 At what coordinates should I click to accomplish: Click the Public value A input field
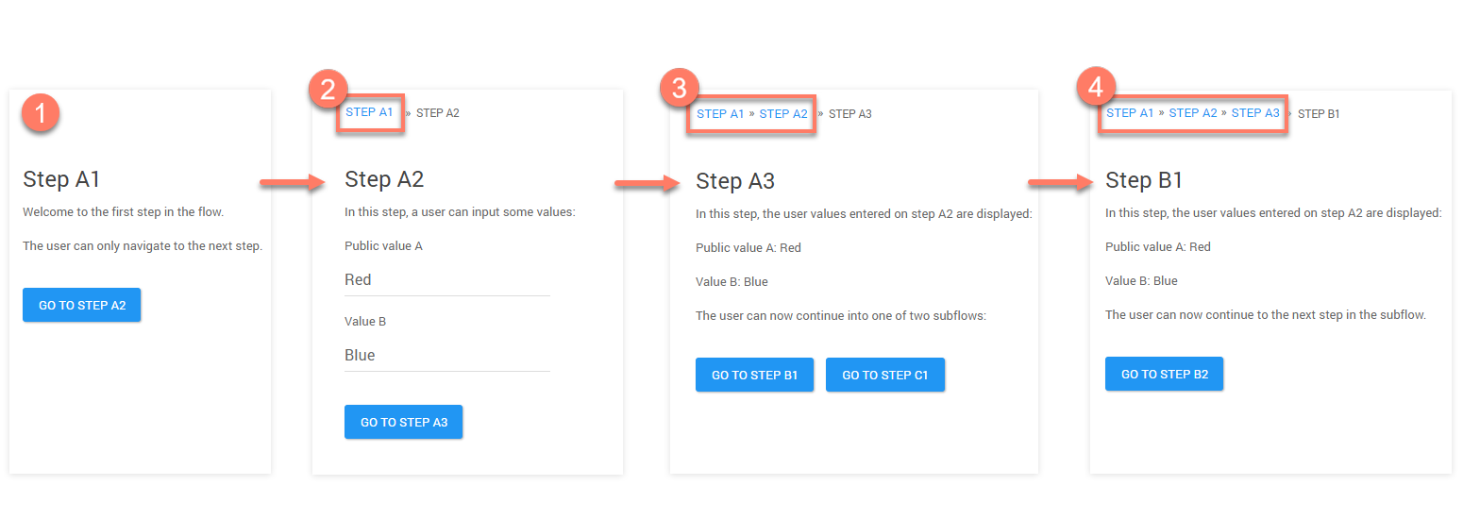point(446,280)
